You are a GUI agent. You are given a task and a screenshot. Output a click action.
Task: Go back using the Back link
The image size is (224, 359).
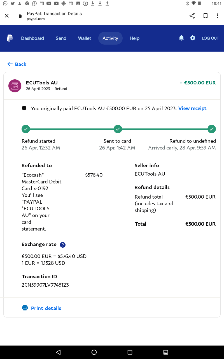click(x=17, y=64)
